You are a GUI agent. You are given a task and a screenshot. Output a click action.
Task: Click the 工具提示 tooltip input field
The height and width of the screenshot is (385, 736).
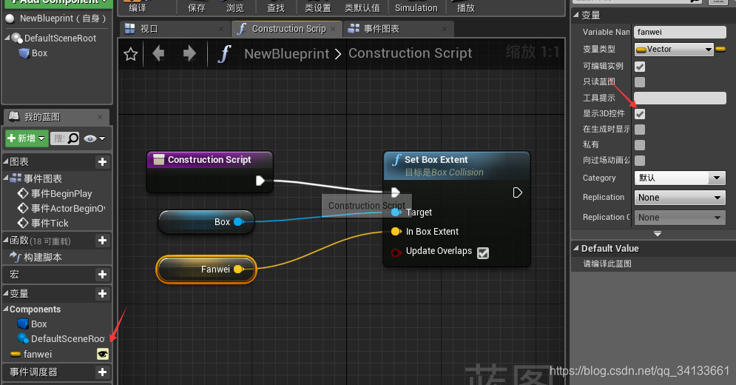click(x=680, y=98)
